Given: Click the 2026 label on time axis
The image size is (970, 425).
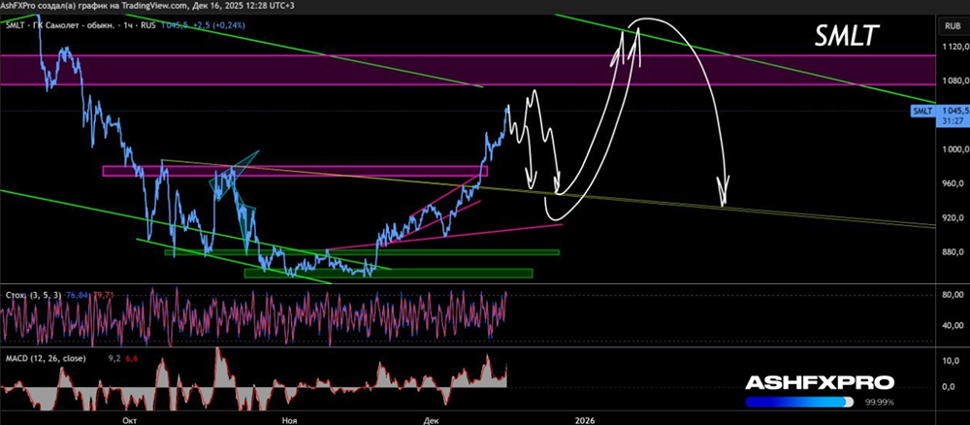Looking at the screenshot, I should 585,420.
